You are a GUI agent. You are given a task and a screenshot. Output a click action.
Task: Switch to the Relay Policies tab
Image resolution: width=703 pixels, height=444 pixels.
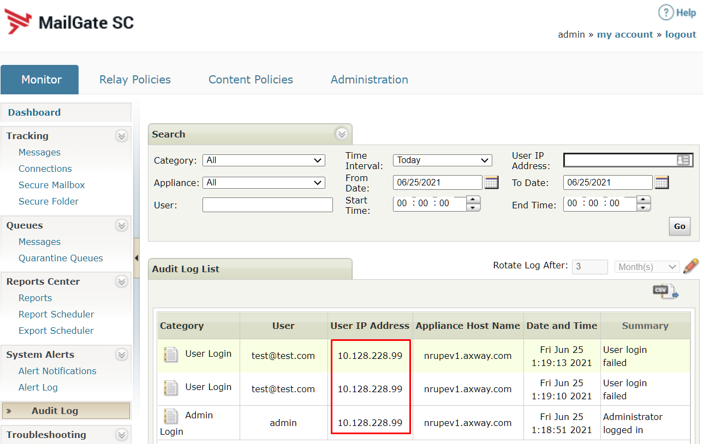coord(135,80)
